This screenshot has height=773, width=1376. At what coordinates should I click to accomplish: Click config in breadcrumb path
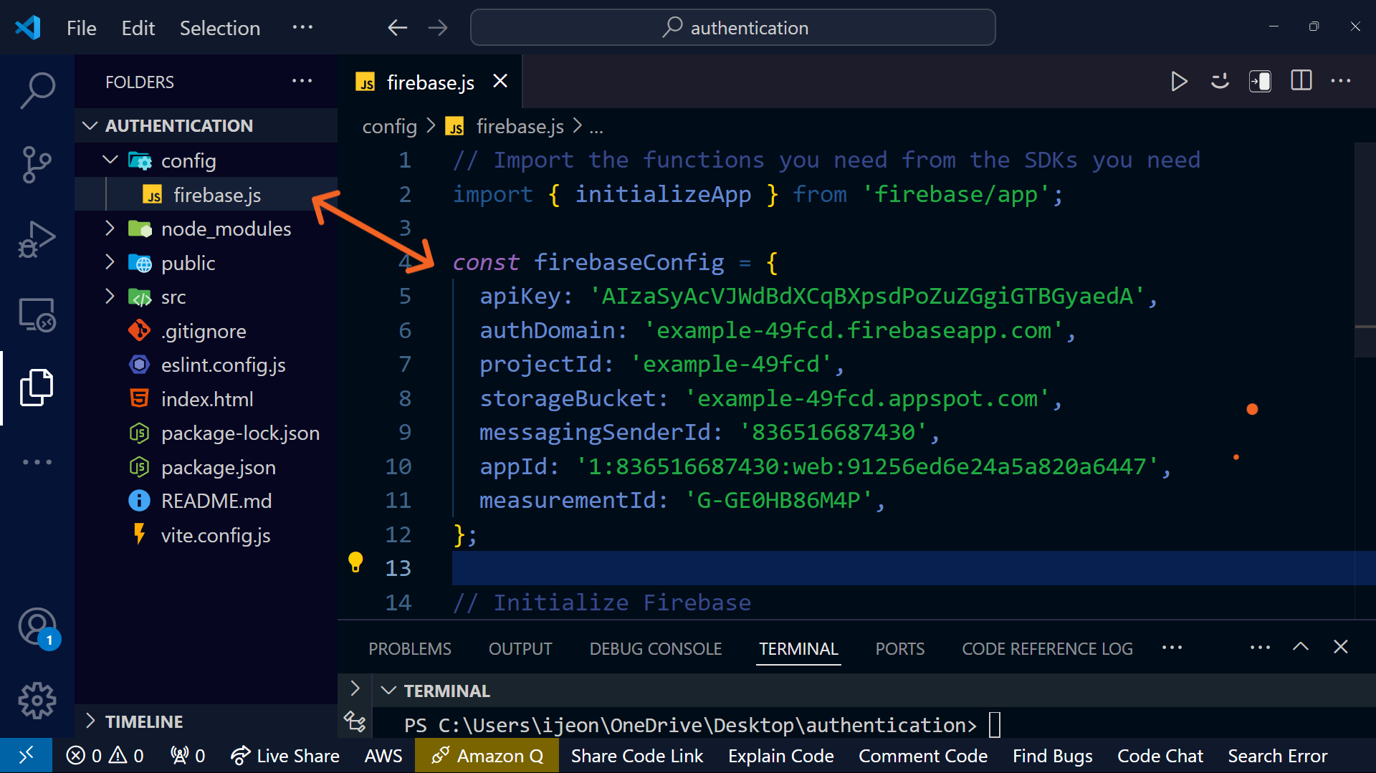click(389, 127)
